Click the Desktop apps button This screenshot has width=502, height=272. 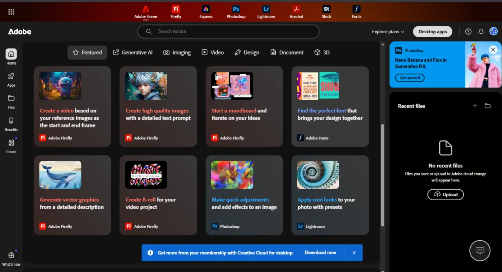tap(433, 32)
